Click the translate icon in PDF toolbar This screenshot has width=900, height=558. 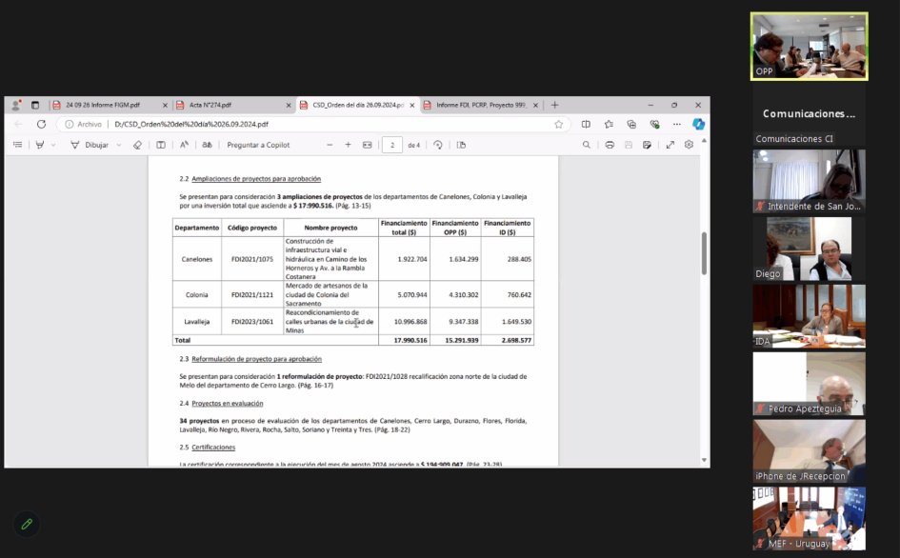(x=207, y=146)
